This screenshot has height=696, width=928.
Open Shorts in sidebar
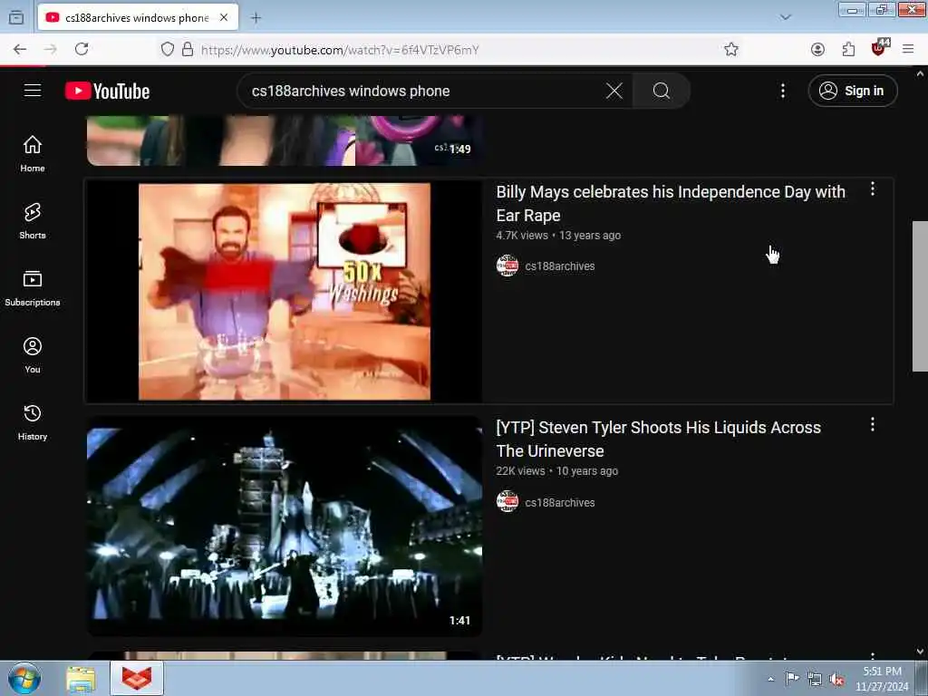tap(33, 220)
